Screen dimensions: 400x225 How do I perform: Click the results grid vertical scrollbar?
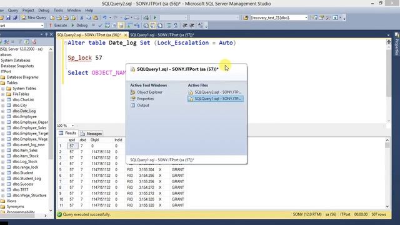tap(387, 173)
